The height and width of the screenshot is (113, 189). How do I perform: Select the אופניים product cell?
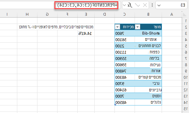coord(148,40)
